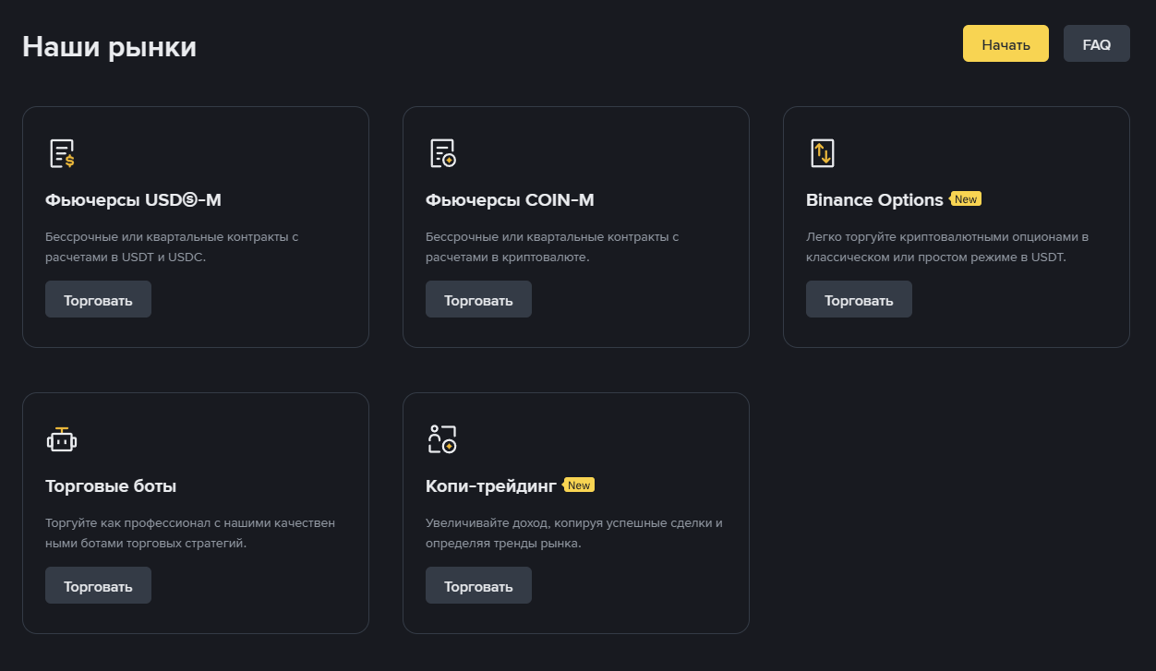Click the New badge beside Копи-трейдинг
Viewport: 1156px width, 671px height.
(579, 485)
